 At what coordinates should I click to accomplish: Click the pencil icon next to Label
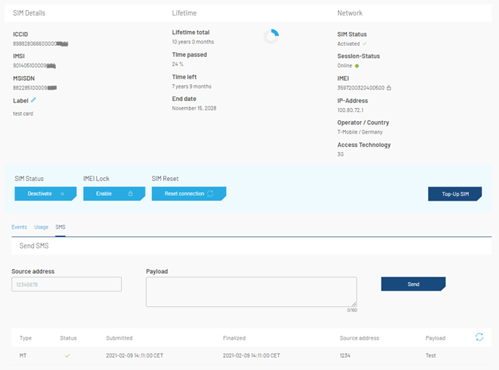coord(33,100)
